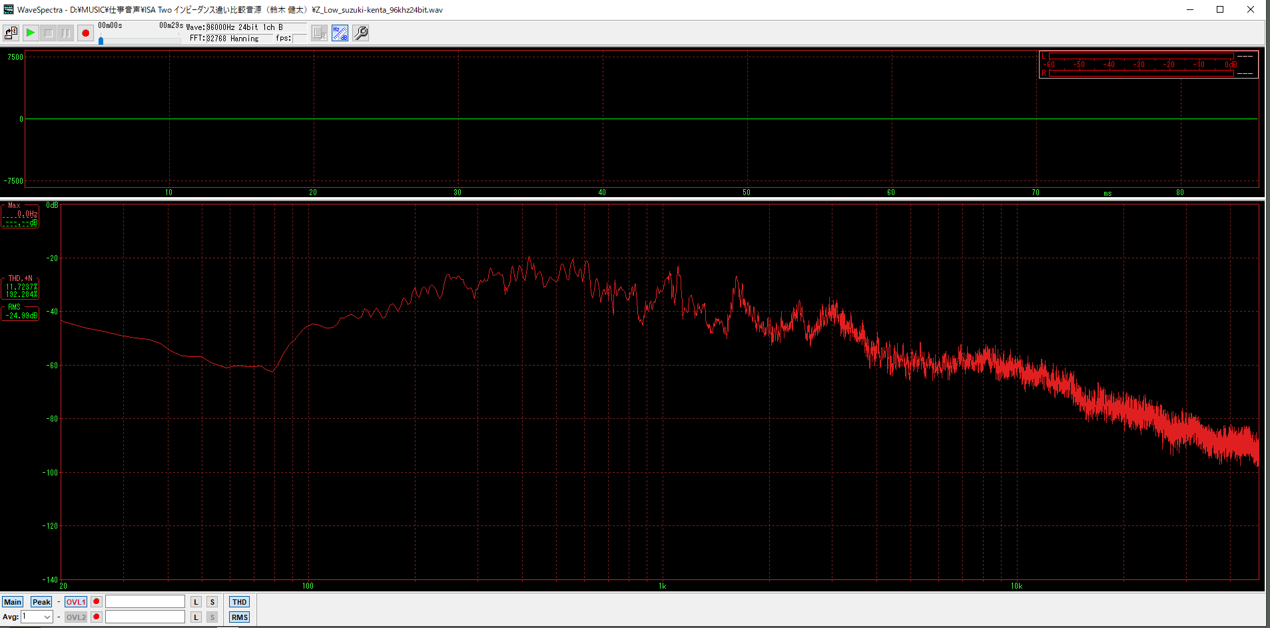
Task: Load overlay 1 with its L button
Action: coord(196,602)
